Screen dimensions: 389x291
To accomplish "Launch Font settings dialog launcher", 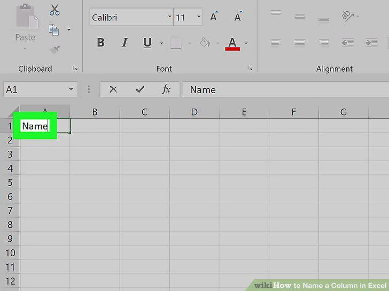I will (250, 68).
